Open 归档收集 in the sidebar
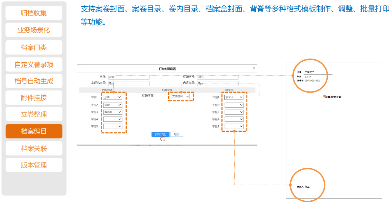The width and height of the screenshot is (392, 207). pyautogui.click(x=34, y=13)
